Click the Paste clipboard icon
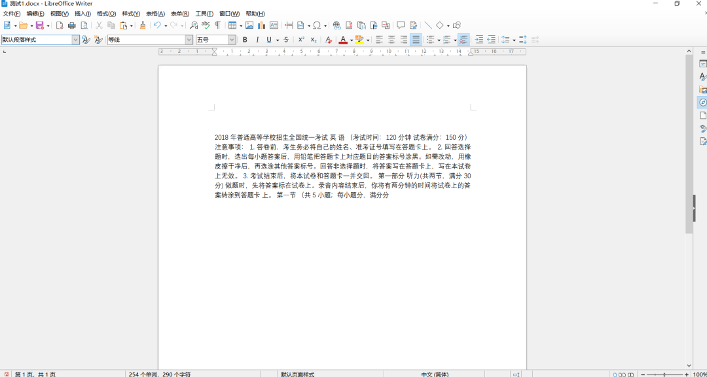Screen dimensions: 707x377 coord(123,25)
